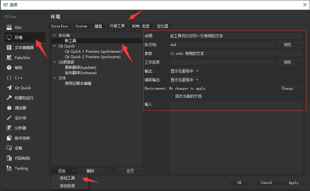The width and height of the screenshot is (310, 191).
Task: Click the 参数 arguments field
Action: coord(236,53)
